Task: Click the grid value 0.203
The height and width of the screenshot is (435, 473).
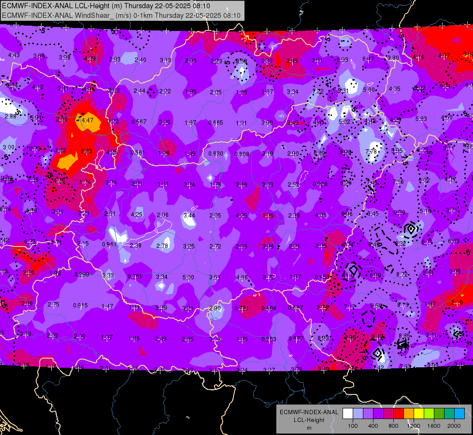Action: 269,339
